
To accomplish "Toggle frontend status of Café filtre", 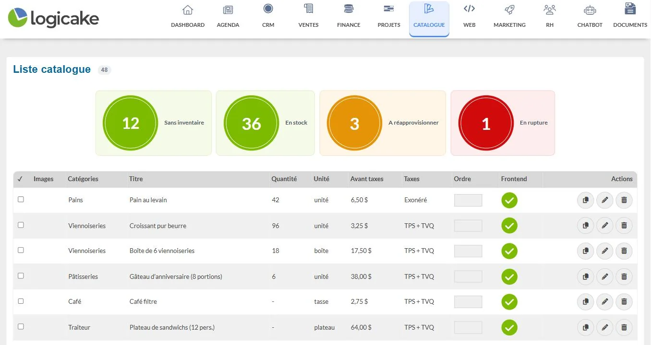I will (x=509, y=302).
